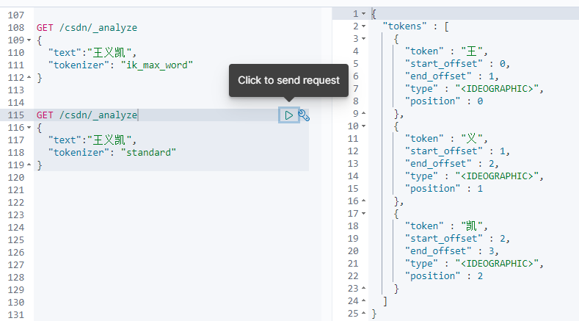The image size is (579, 321).
Task: Collapse fold arrow at response line 24
Action: 363,300
